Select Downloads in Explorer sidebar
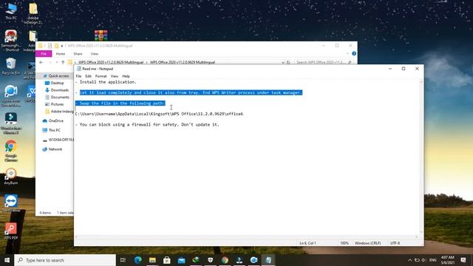This screenshot has width=473, height=266. coord(57,90)
